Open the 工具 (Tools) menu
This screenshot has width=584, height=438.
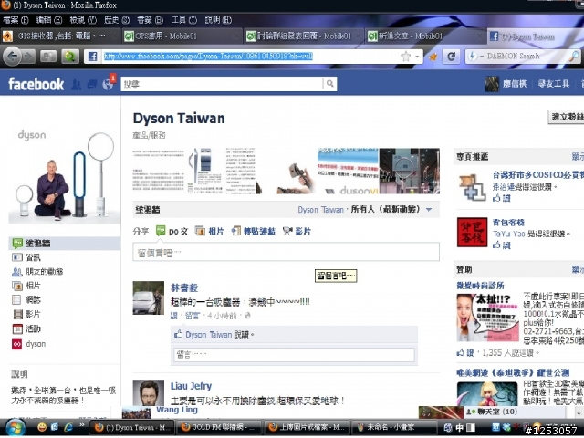coord(184,20)
